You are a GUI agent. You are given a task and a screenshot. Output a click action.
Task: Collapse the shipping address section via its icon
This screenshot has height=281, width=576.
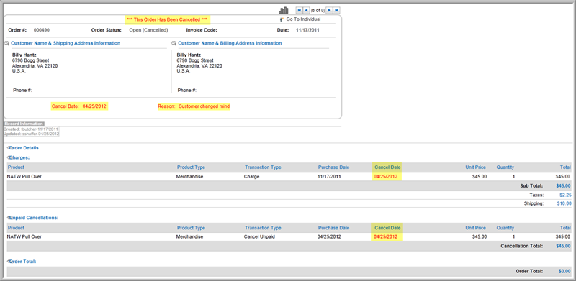coord(6,43)
